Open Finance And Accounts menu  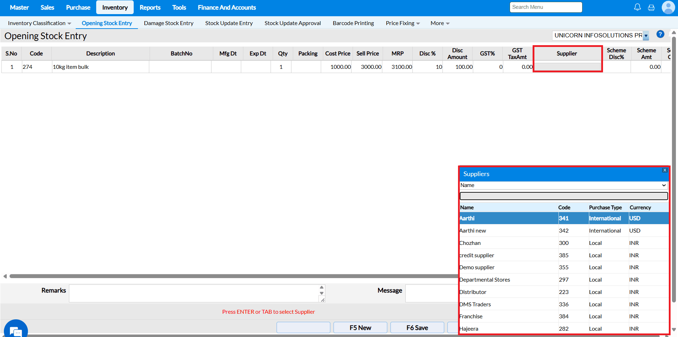click(227, 7)
